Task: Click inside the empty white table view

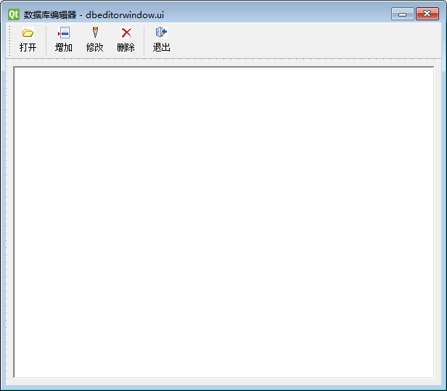Action: tap(223, 222)
